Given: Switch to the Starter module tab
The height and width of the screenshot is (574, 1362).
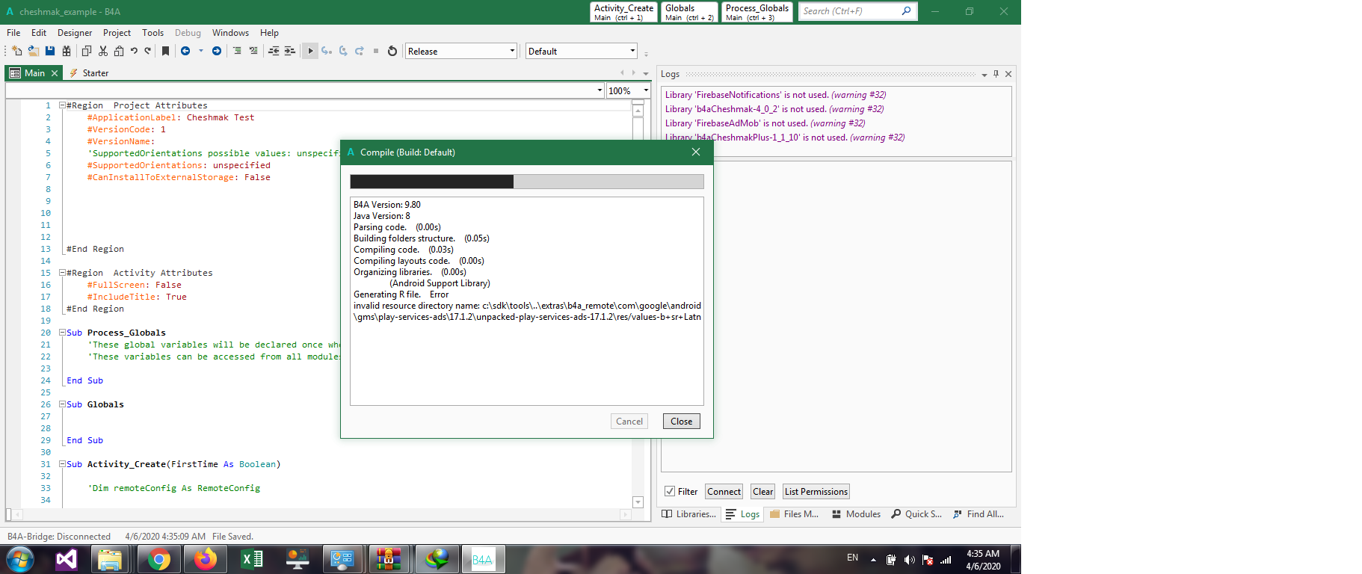Looking at the screenshot, I should 89,73.
